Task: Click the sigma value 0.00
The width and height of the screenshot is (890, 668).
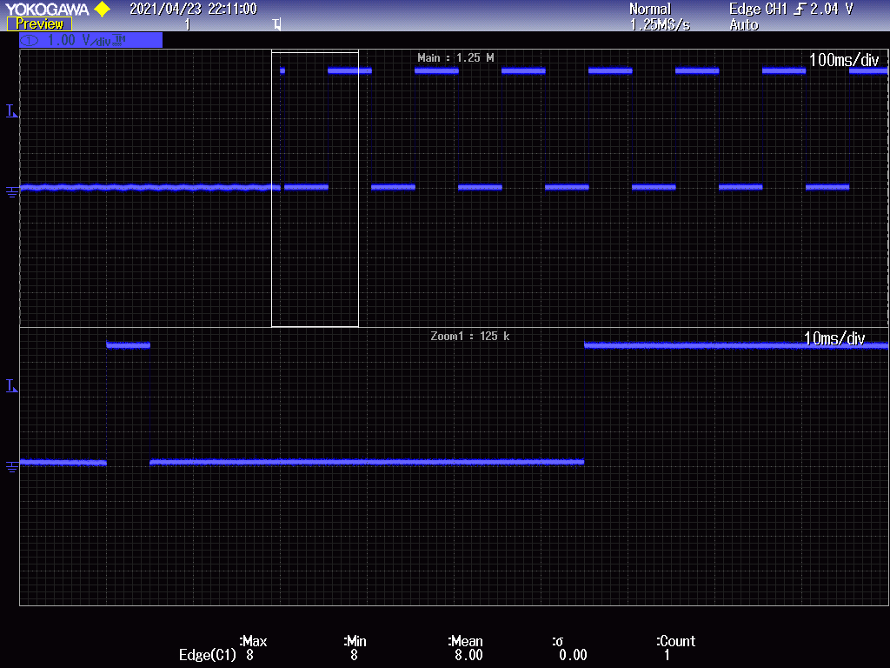Action: click(573, 655)
